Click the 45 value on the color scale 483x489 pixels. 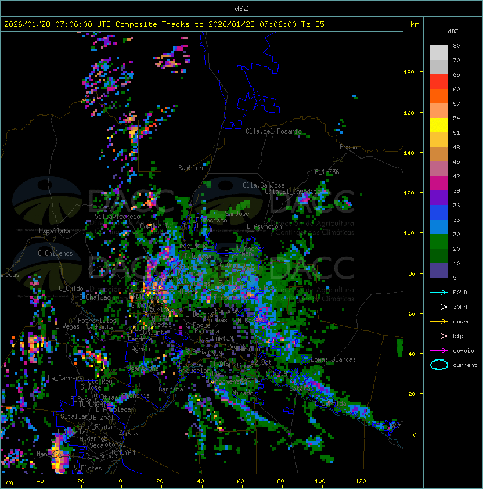pyautogui.click(x=456, y=161)
